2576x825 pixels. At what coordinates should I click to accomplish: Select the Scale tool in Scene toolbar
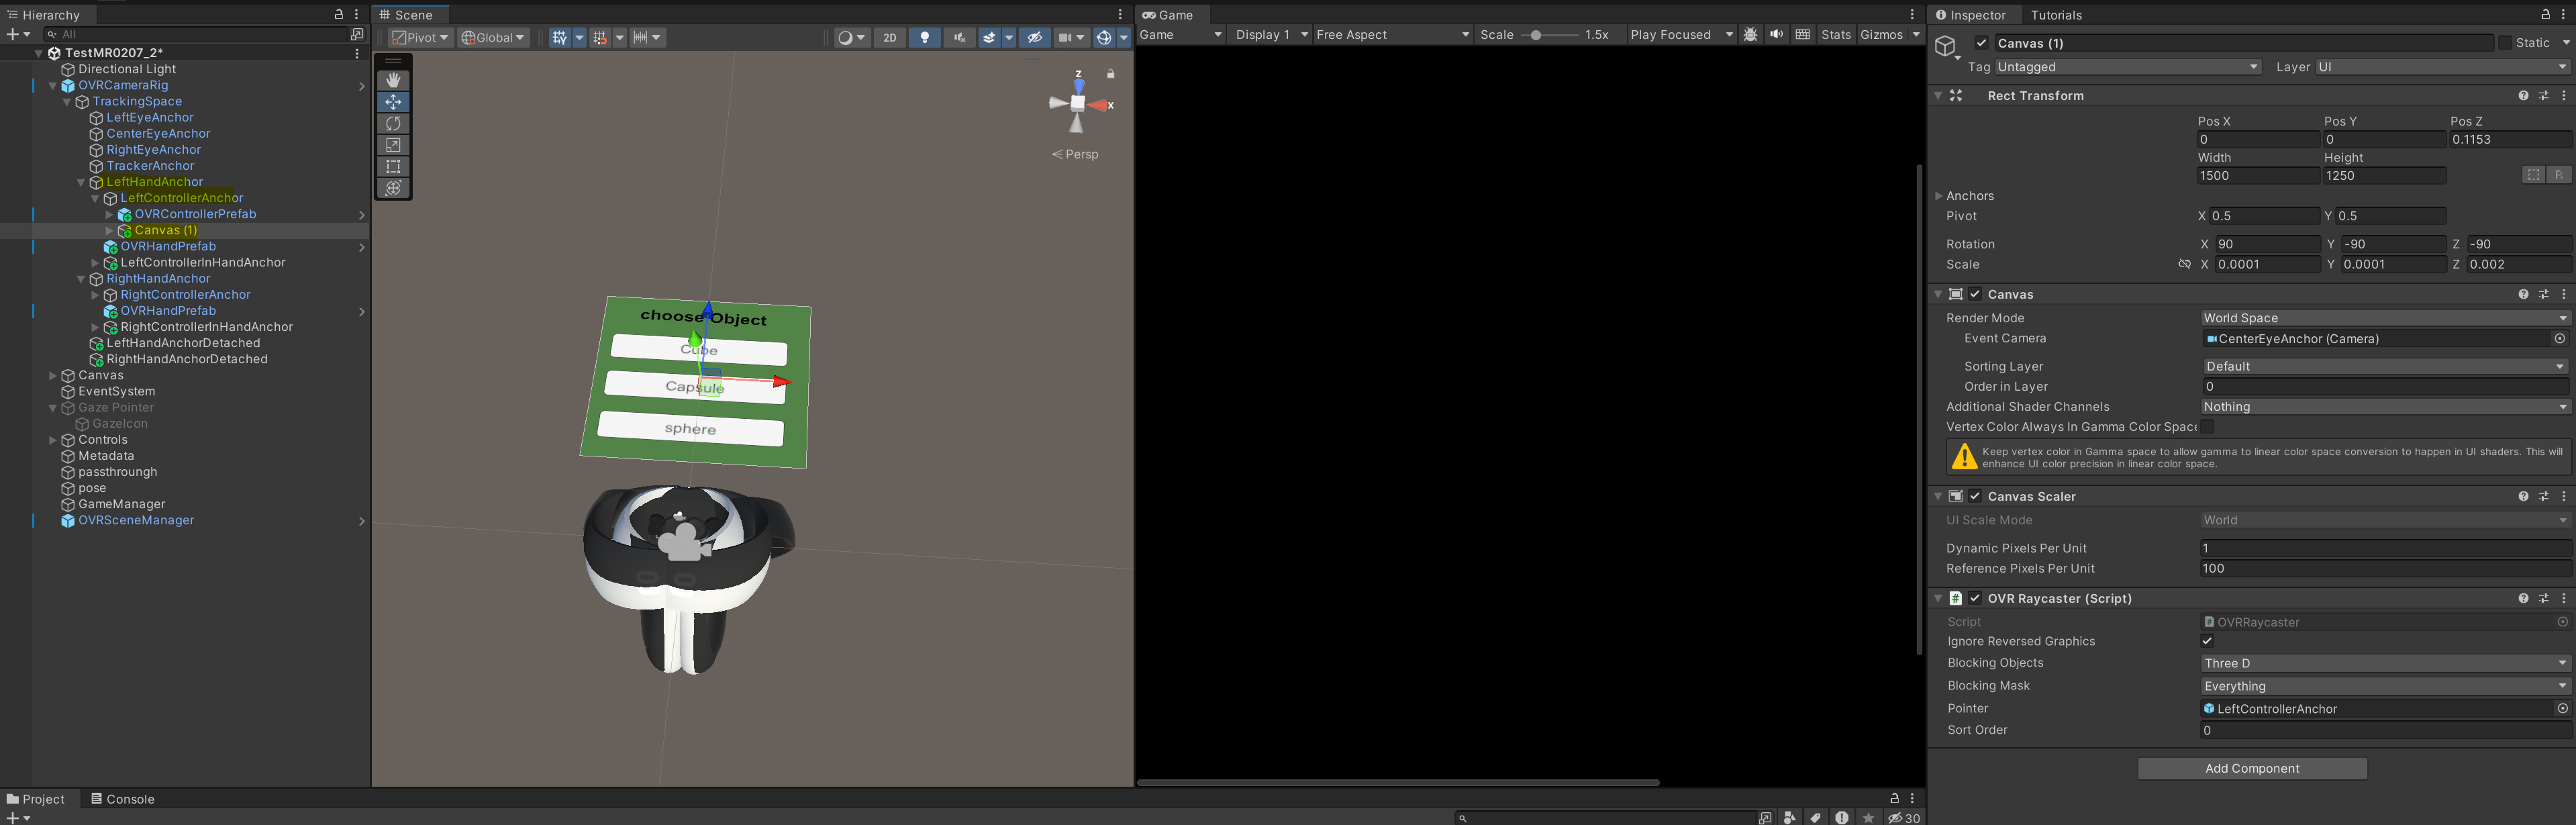click(393, 145)
